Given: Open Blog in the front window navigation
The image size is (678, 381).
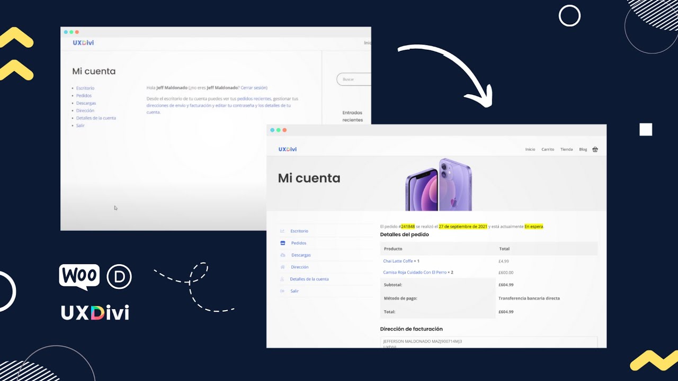Looking at the screenshot, I should pyautogui.click(x=583, y=149).
